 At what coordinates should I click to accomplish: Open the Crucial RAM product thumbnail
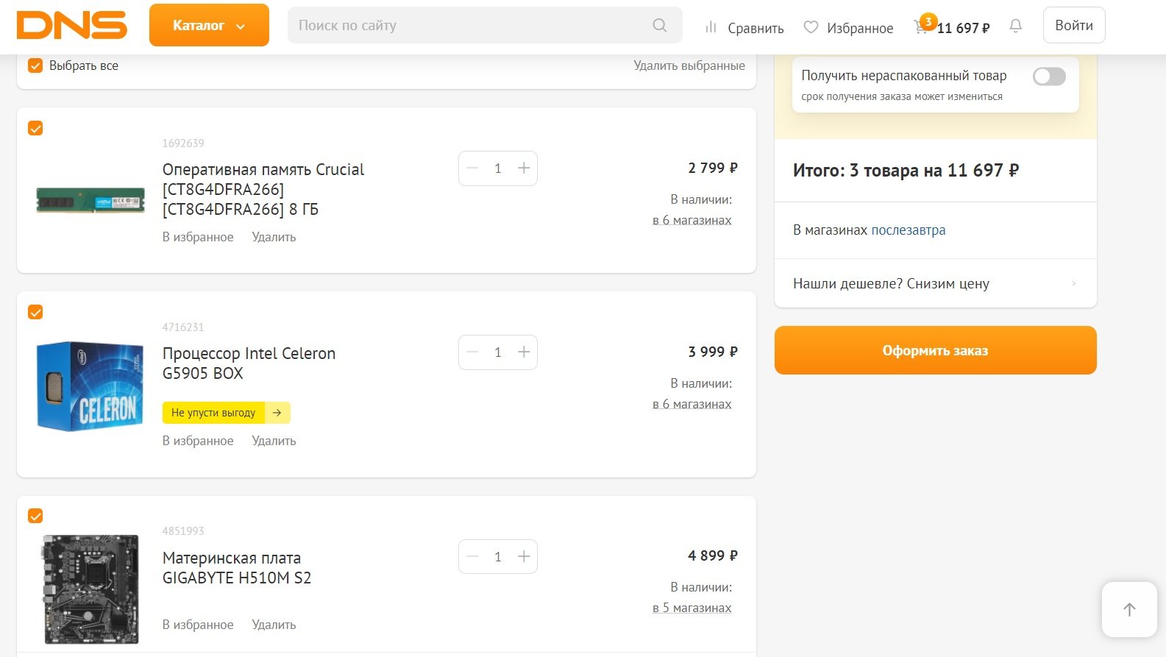click(90, 199)
